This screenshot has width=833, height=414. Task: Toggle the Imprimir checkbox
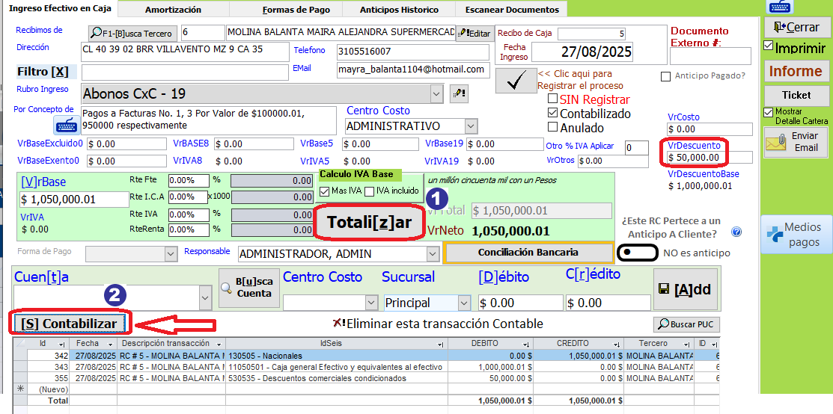[x=769, y=46]
